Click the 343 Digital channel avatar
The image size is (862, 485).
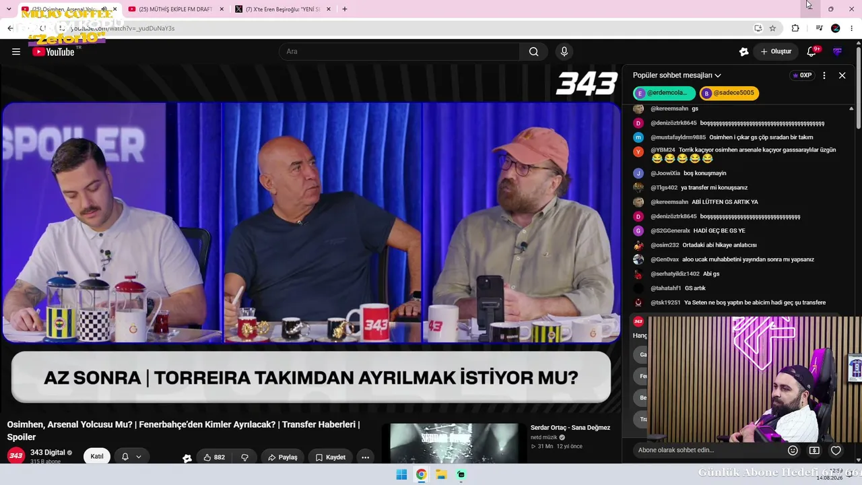pos(16,456)
